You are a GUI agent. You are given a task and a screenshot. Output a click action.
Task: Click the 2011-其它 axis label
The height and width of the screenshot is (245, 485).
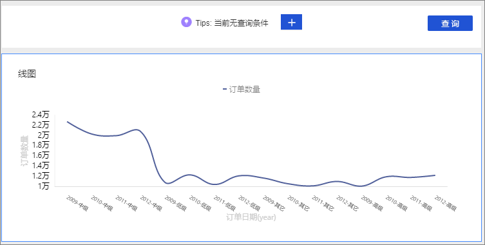pos(323,203)
